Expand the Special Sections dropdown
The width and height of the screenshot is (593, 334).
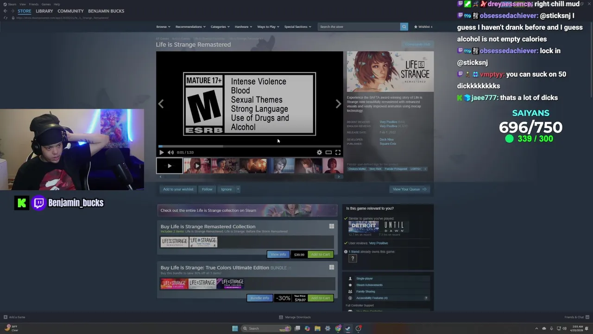tap(297, 26)
